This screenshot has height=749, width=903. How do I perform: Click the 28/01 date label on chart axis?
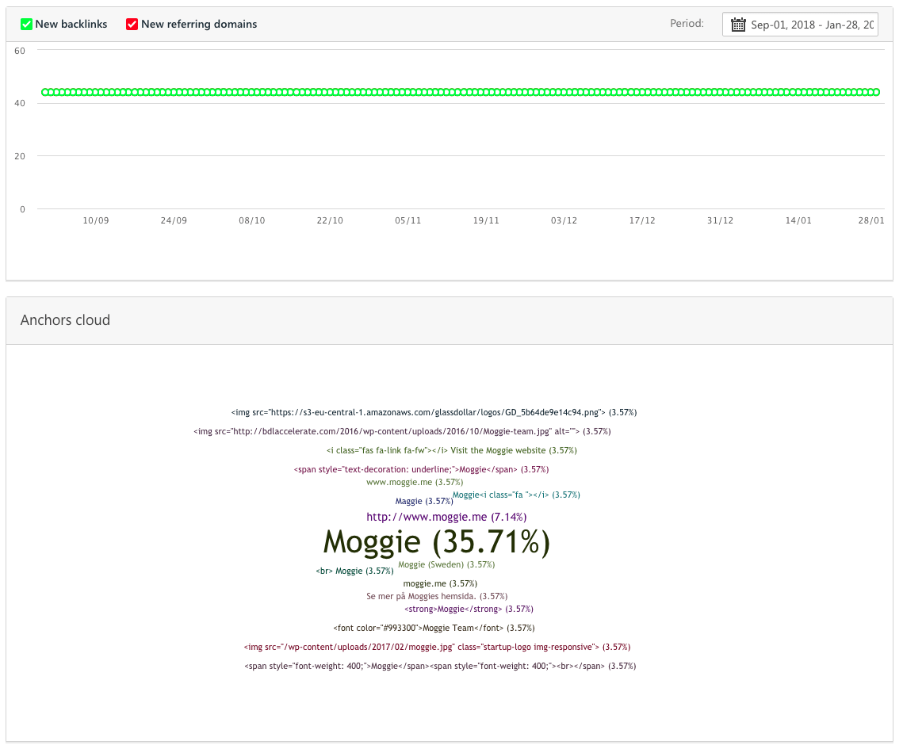(x=870, y=220)
